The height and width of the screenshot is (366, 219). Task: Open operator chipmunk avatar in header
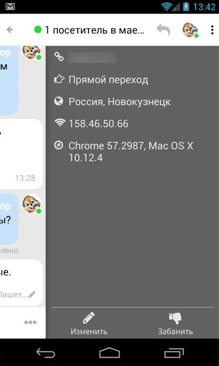point(190,30)
